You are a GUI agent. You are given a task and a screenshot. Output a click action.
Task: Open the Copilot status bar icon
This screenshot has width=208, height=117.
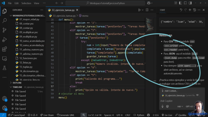(x=148, y=115)
